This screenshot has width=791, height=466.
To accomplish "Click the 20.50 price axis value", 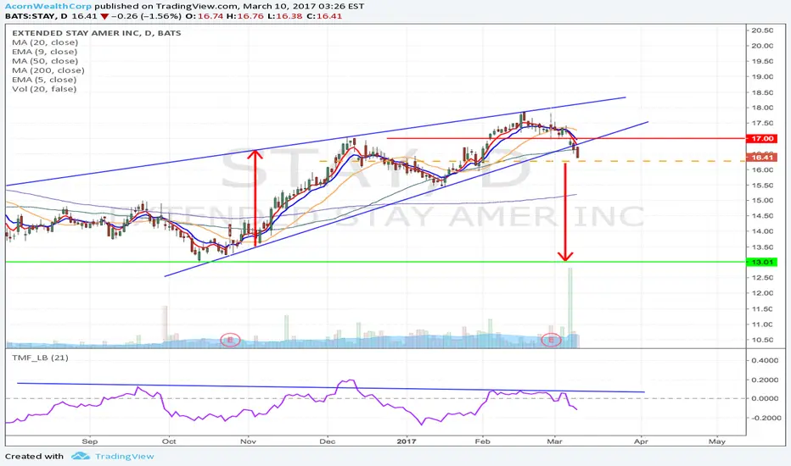I will click(x=762, y=31).
